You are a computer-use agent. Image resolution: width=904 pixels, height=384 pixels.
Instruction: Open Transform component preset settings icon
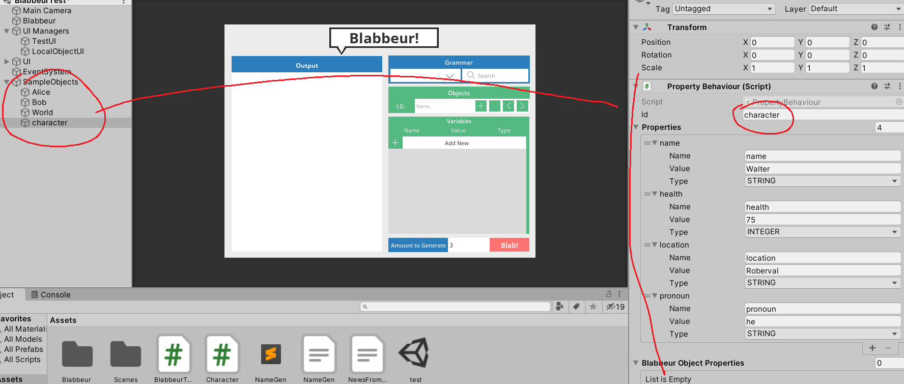click(887, 28)
